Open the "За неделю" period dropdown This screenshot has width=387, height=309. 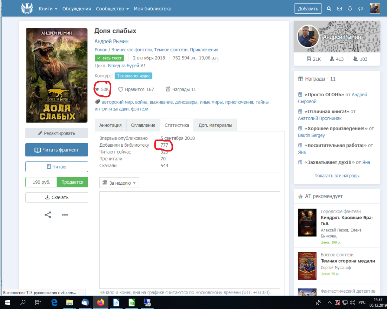click(119, 183)
